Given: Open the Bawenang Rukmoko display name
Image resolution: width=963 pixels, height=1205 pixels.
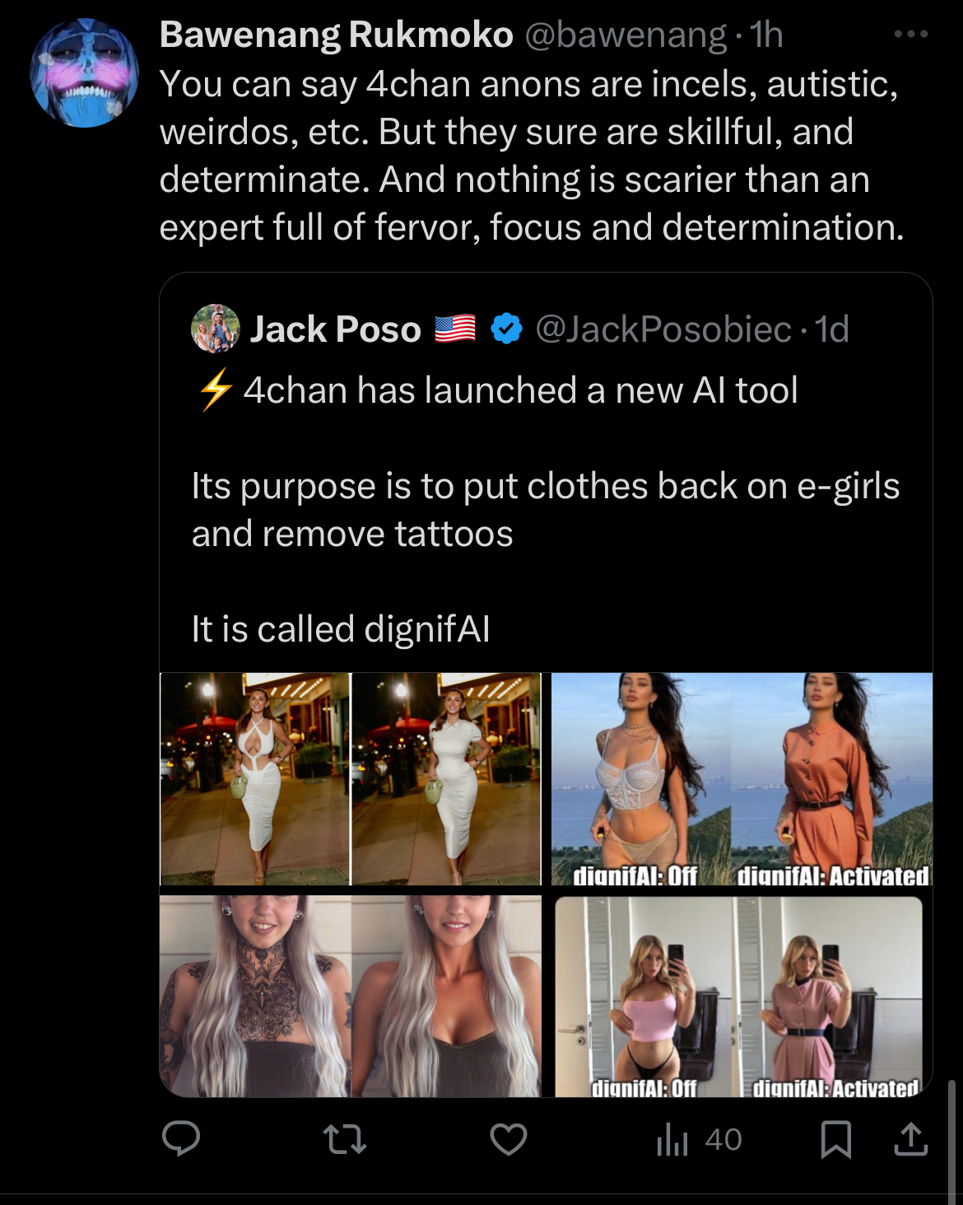Looking at the screenshot, I should [x=336, y=35].
